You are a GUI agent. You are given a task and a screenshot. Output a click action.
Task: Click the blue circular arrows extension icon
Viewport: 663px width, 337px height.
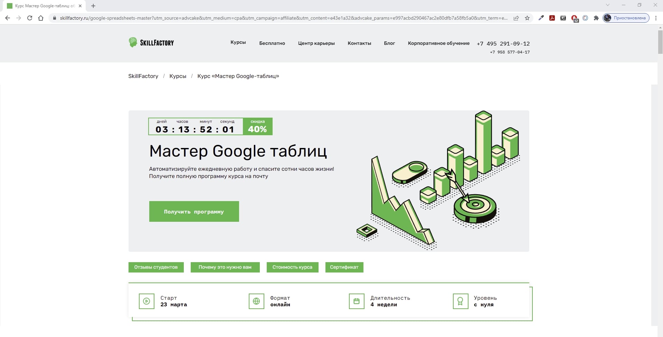coord(585,18)
